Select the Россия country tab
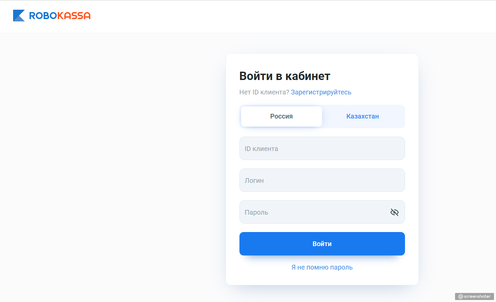 click(x=281, y=117)
